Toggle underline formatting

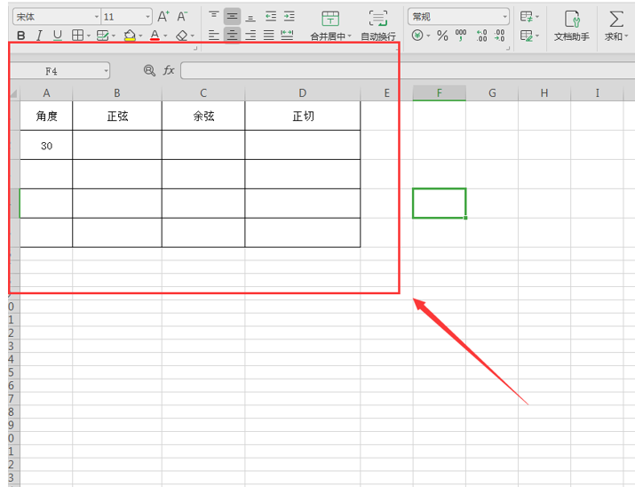pyautogui.click(x=58, y=36)
